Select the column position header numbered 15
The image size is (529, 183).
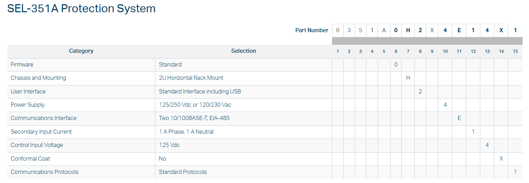(x=515, y=52)
